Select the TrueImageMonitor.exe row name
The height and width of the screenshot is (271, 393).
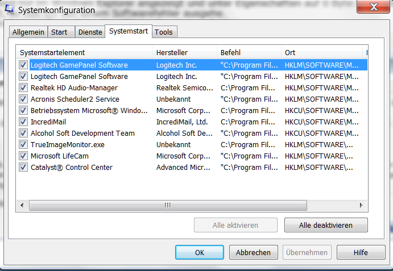coord(68,144)
